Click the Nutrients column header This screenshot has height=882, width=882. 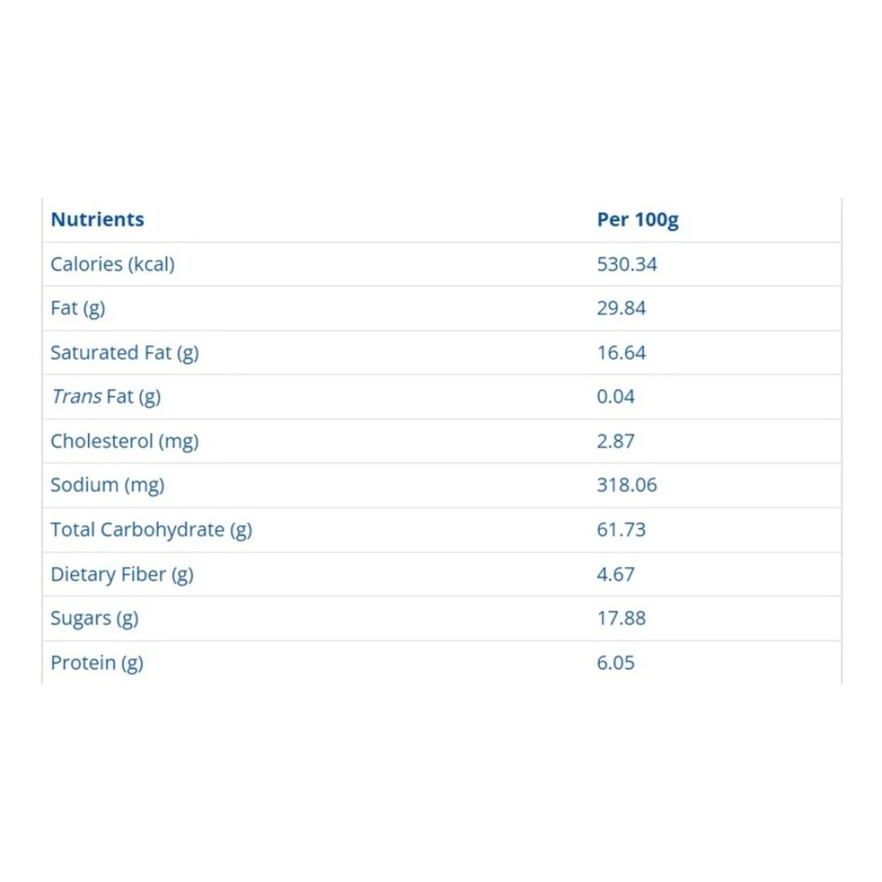click(97, 220)
